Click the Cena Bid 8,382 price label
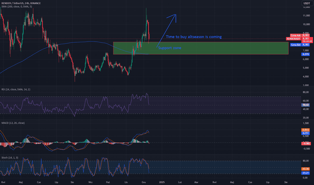This screenshot has width=314, height=185. point(300,45)
